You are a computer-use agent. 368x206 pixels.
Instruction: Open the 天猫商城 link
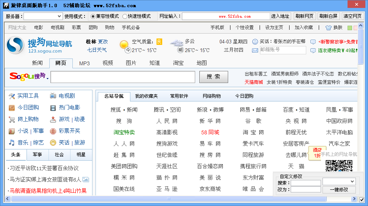[254, 82]
